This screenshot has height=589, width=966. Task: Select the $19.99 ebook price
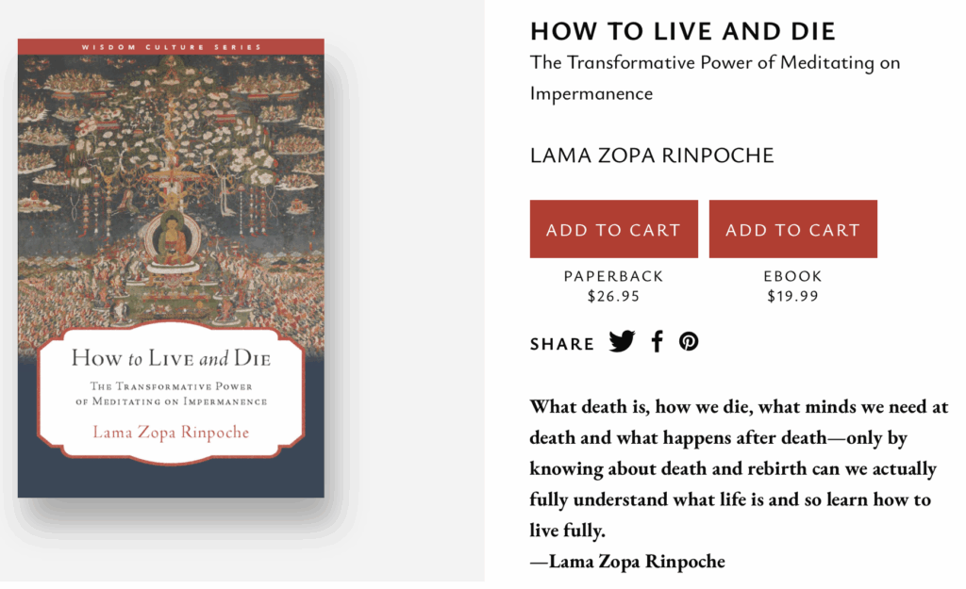(x=792, y=296)
